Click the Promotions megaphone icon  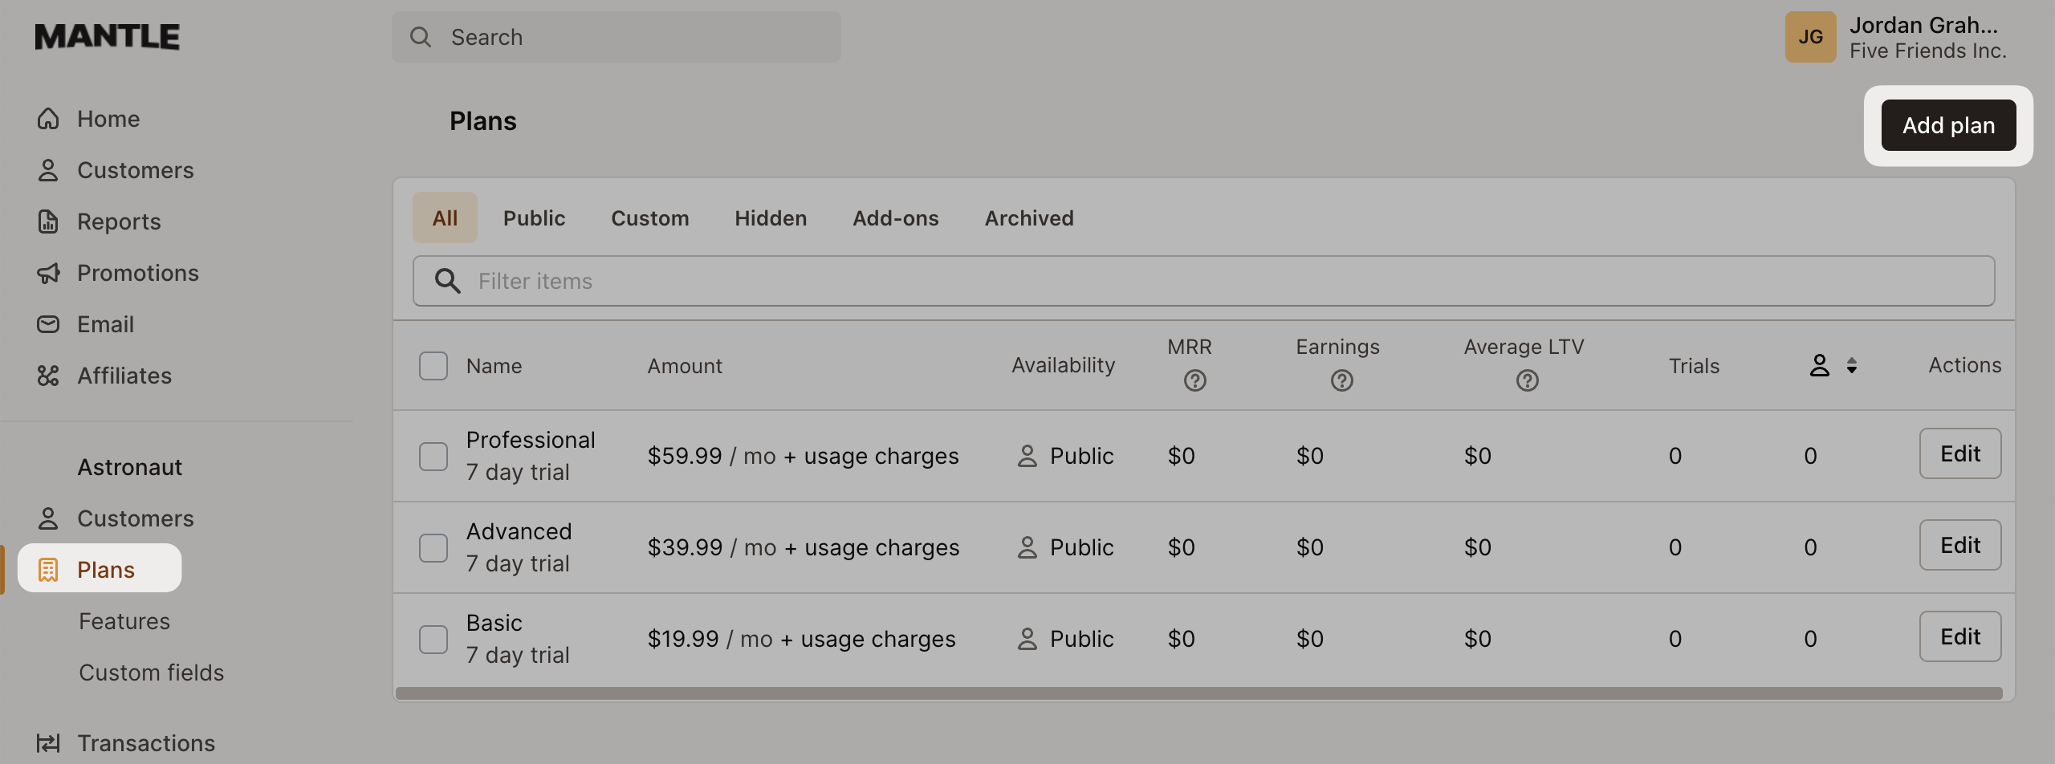(48, 272)
